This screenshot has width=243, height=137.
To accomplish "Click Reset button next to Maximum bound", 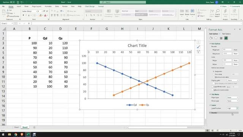I will pyautogui.click(x=235, y=54).
